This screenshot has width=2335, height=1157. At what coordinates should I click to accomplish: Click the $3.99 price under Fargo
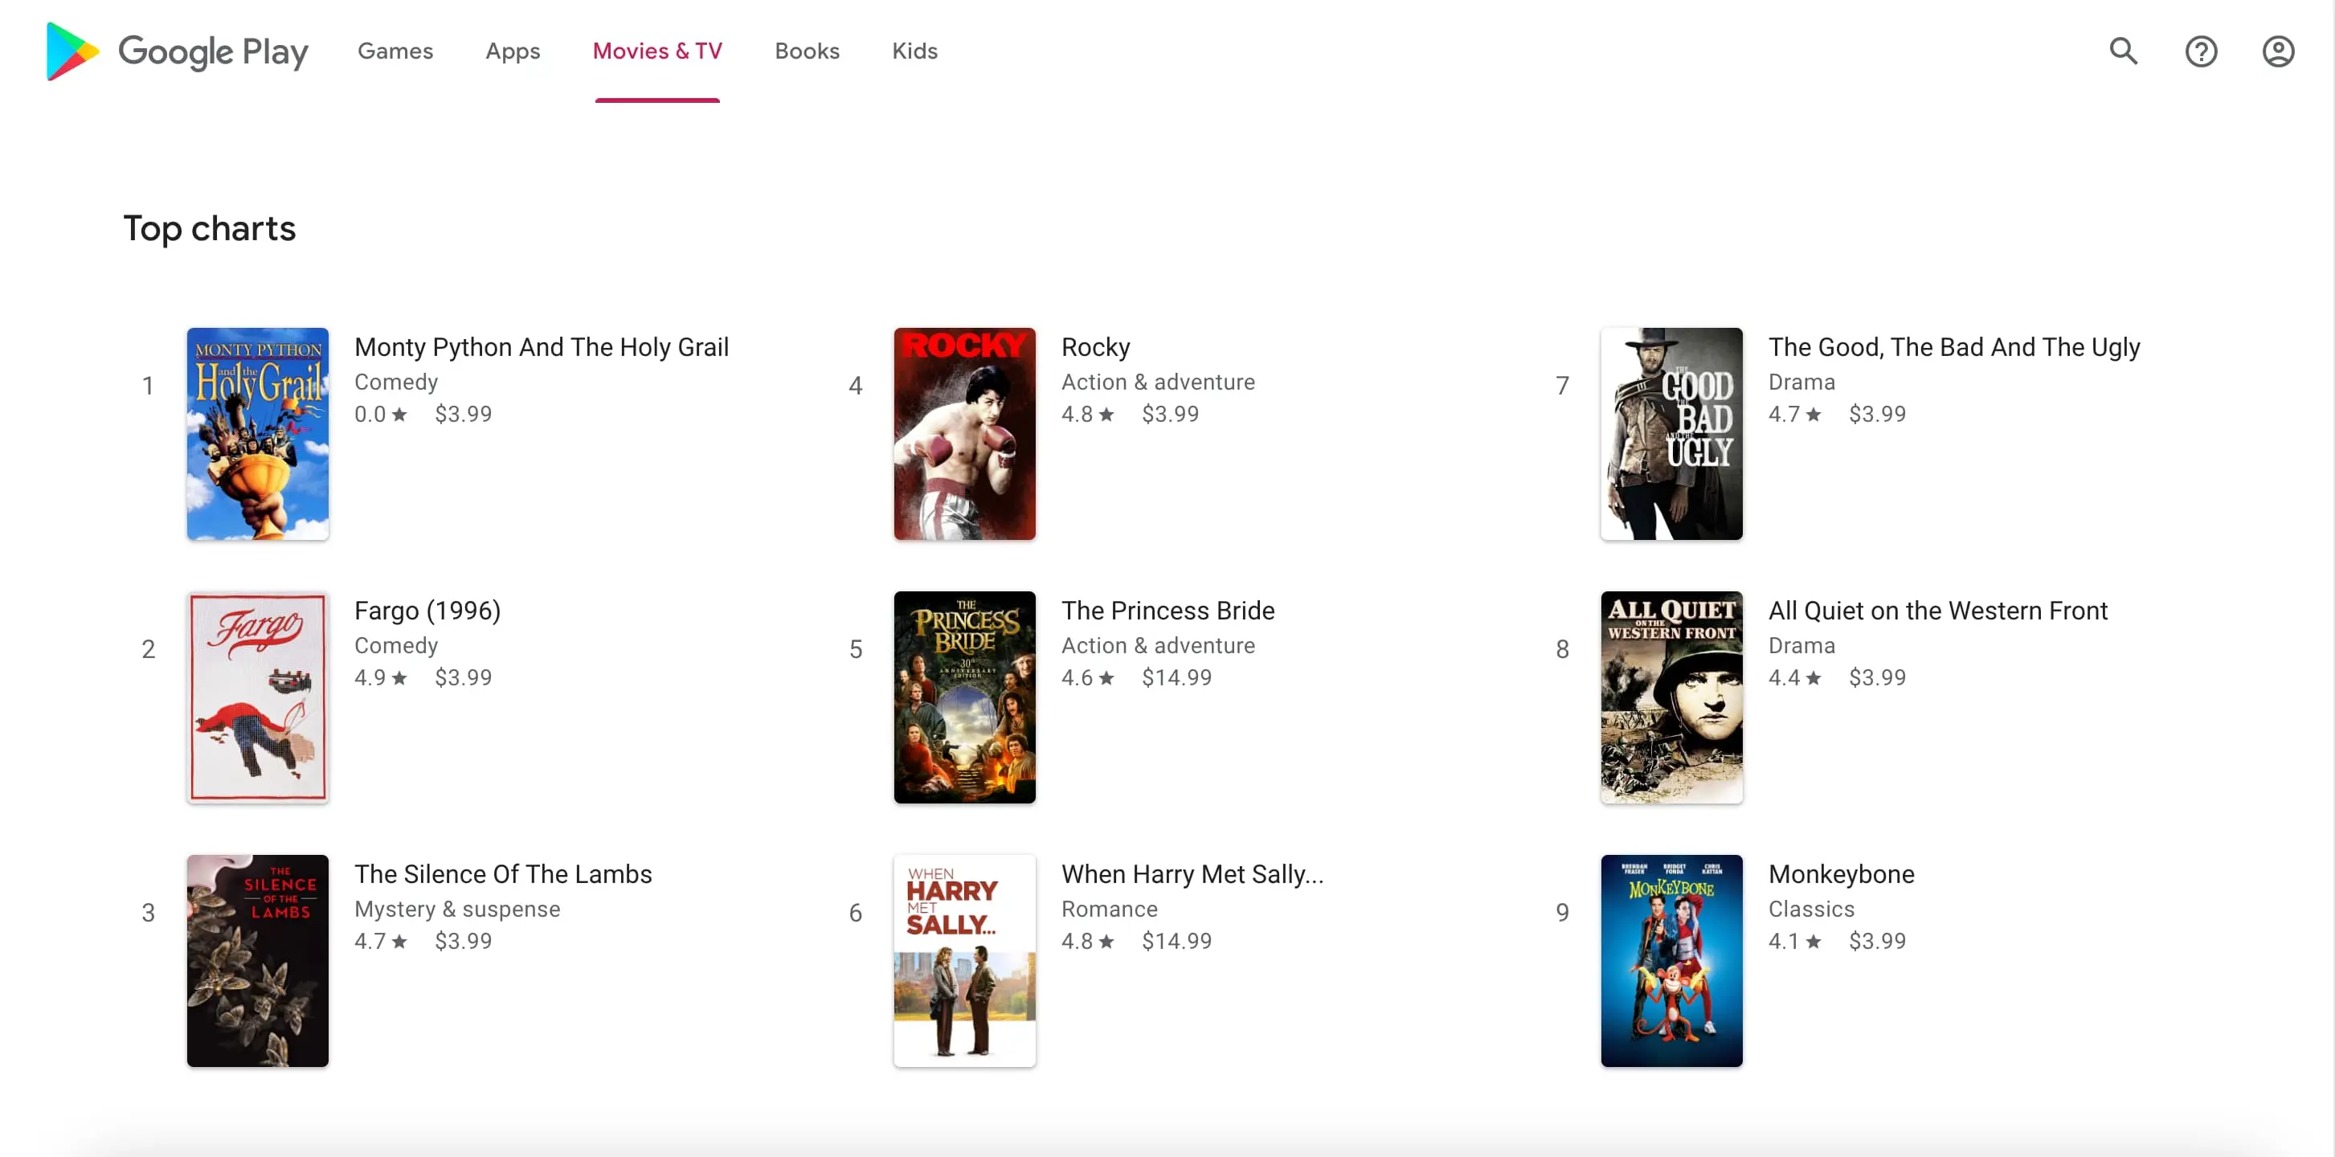tap(463, 677)
